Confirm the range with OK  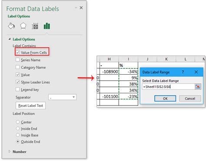tap(165, 99)
